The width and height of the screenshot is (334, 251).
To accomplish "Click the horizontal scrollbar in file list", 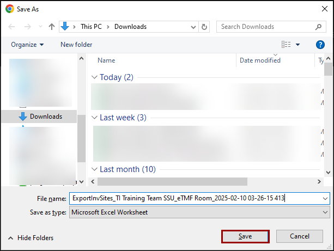I will point(172,181).
